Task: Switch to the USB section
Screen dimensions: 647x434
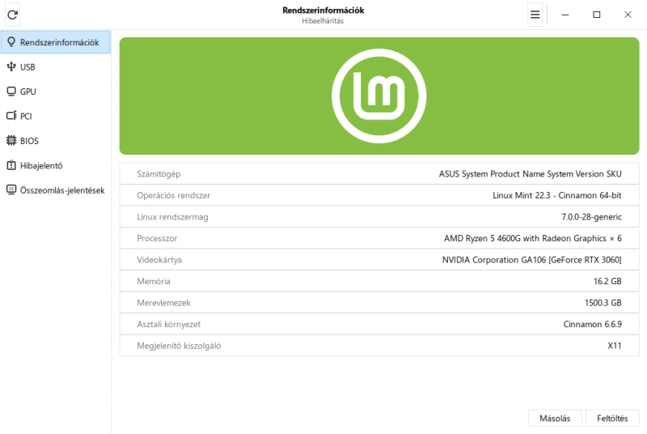Action: 56,67
